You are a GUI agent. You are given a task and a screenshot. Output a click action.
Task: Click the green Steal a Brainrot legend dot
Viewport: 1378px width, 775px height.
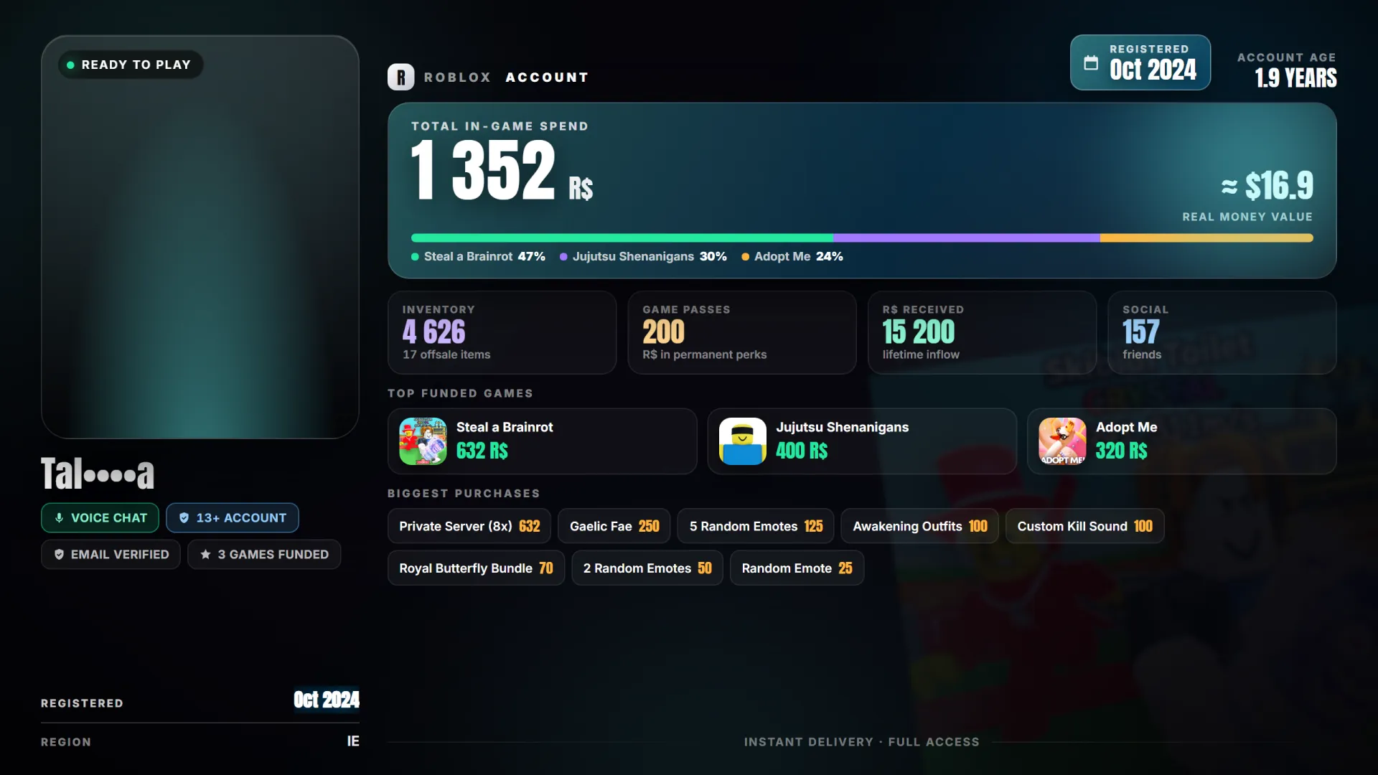pyautogui.click(x=415, y=257)
